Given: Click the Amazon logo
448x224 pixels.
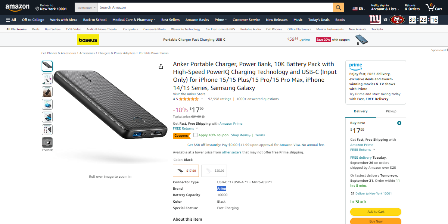Looking at the screenshot, I should pos(17,8).
